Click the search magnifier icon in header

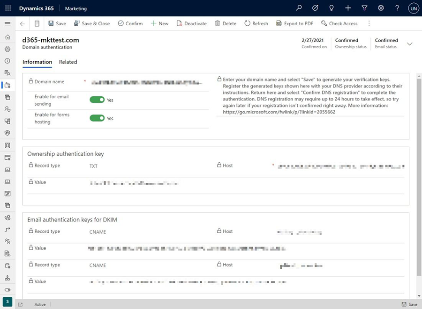(x=299, y=8)
